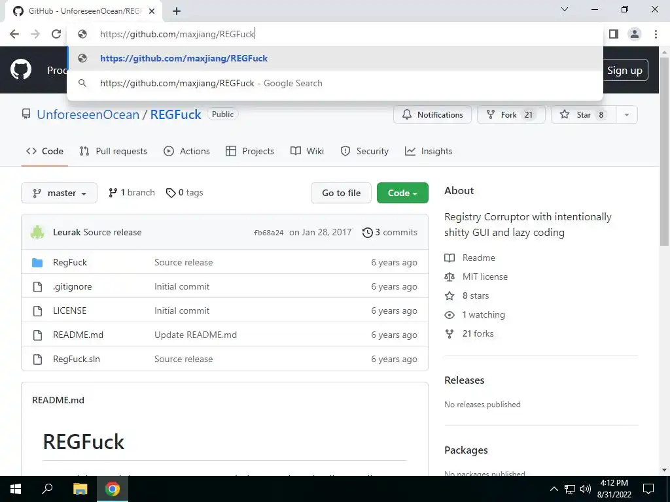Click the page vertical scrollbar thumb
Image resolution: width=670 pixels, height=502 pixels.
tap(664, 152)
